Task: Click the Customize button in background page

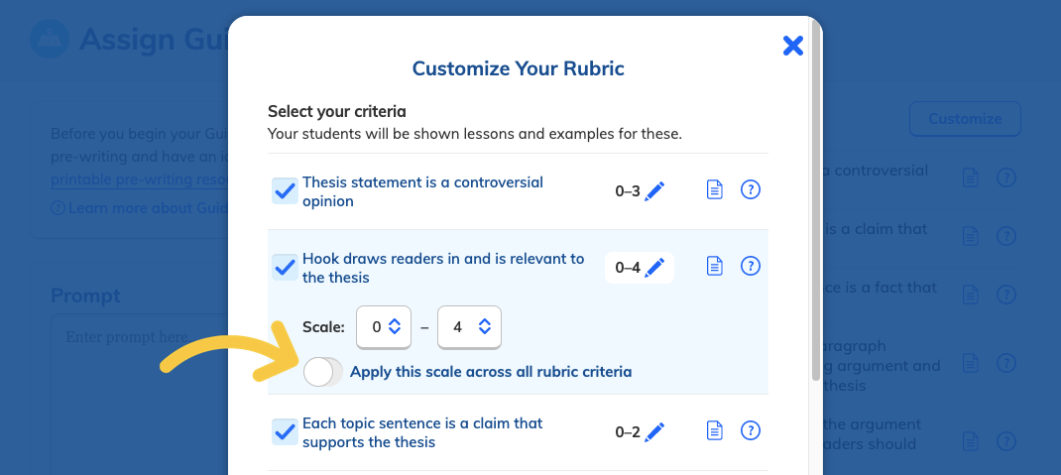Action: tap(965, 119)
